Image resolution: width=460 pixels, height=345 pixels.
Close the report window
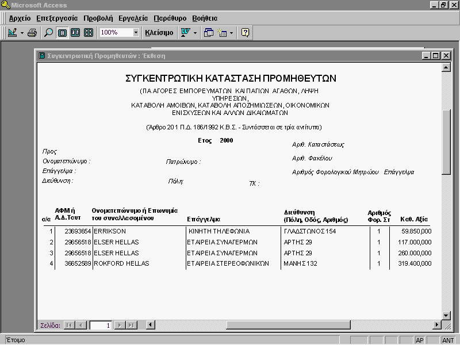[446, 55]
